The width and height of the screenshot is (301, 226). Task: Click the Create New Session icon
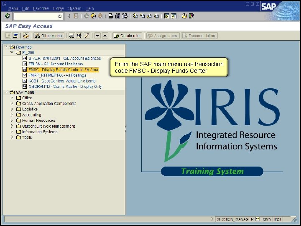[x=167, y=16]
